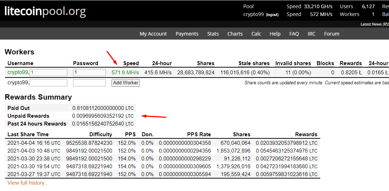
Task: Click reward 0.0427231994183680 LTC
Action: [287, 166]
